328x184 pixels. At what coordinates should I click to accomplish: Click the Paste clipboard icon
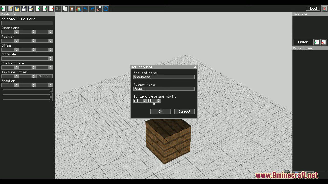click(72, 9)
